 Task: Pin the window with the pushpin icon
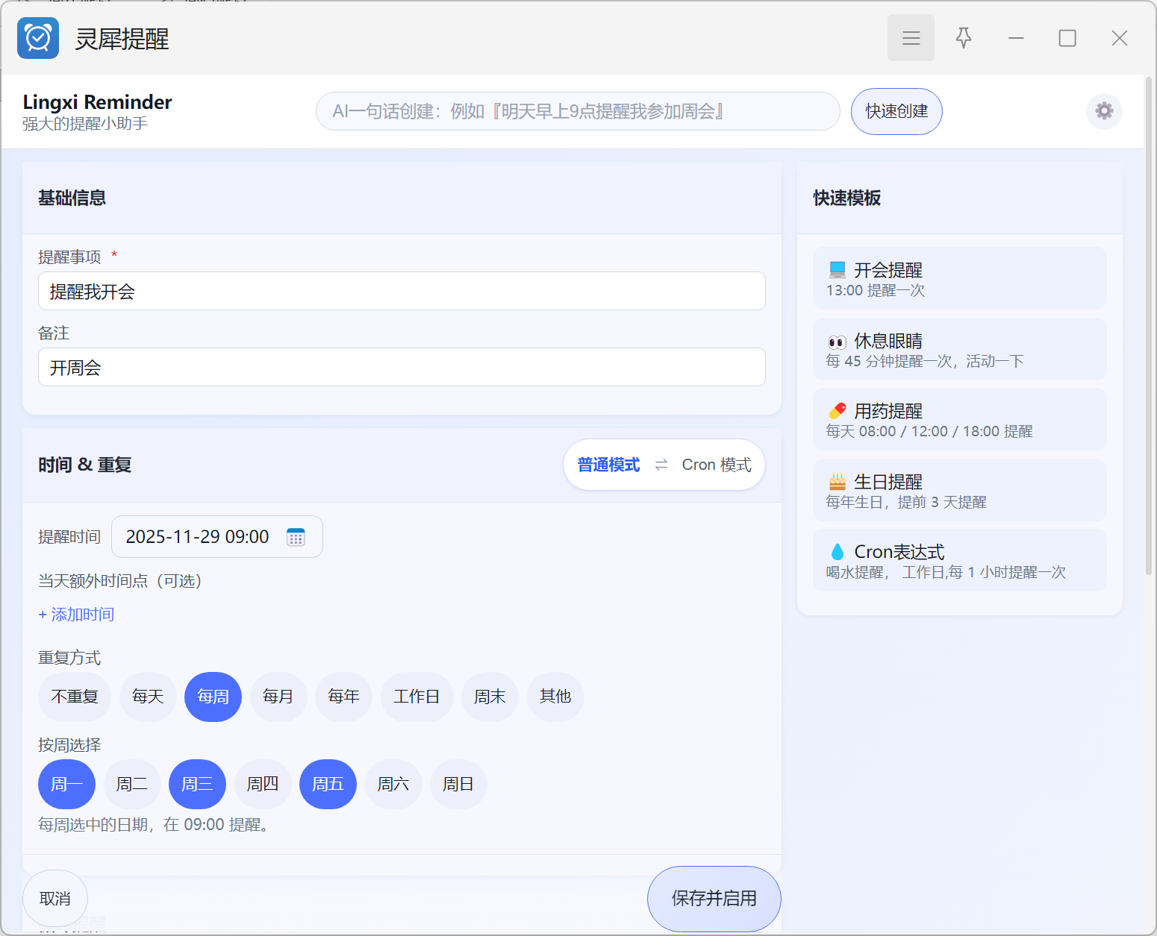(x=964, y=38)
